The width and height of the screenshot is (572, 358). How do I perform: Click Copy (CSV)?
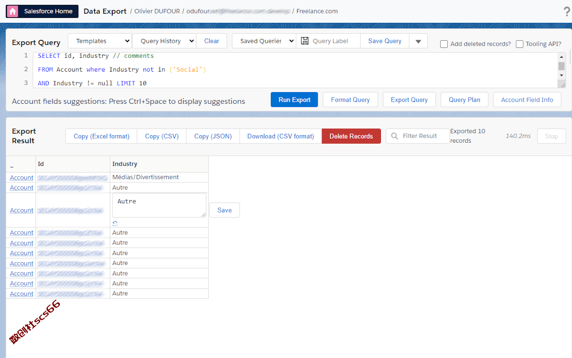(162, 136)
